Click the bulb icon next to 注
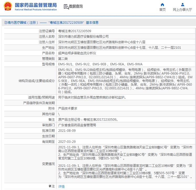Screen dimensions: 196x190 pos(50,186)
